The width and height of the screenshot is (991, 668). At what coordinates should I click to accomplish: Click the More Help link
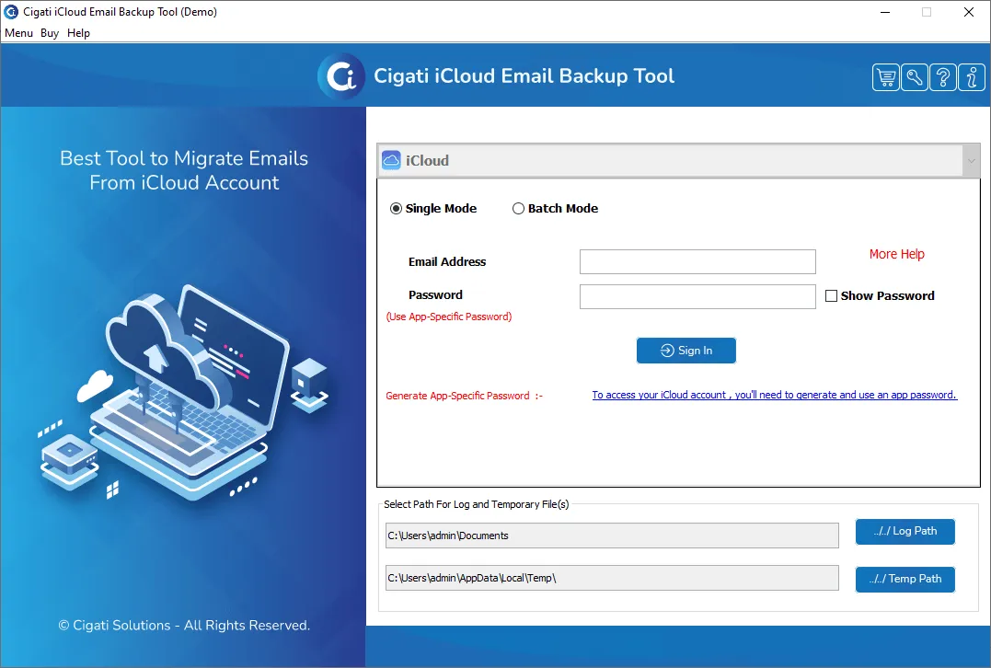896,254
